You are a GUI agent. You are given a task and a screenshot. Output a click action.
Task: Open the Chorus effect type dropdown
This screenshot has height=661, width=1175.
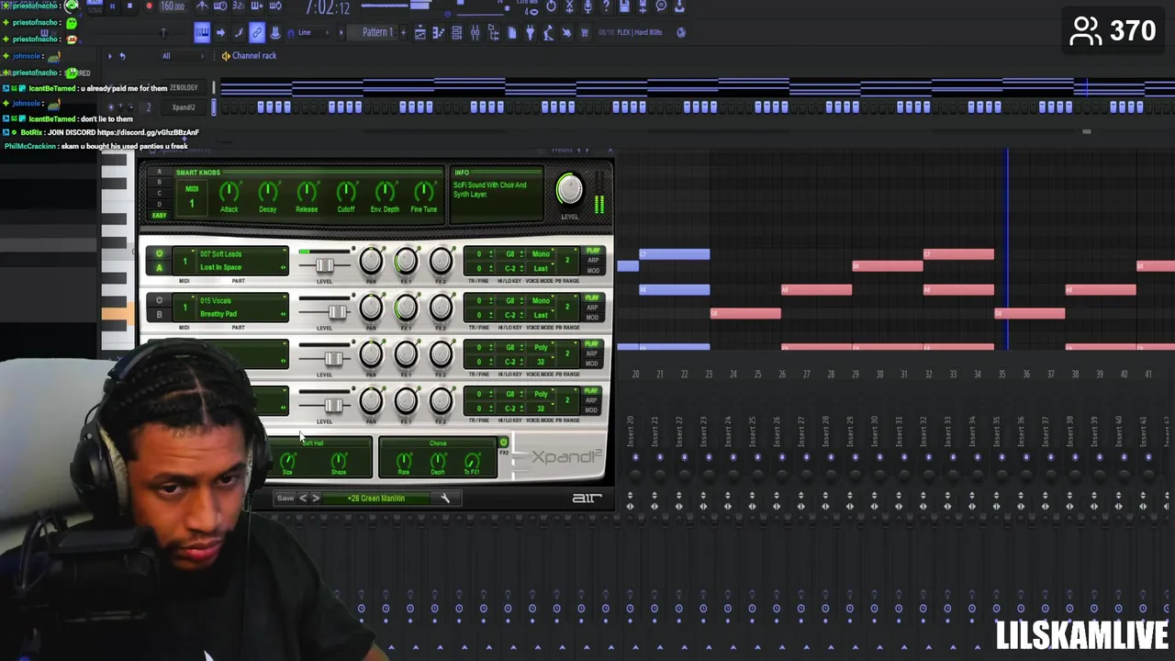(438, 443)
